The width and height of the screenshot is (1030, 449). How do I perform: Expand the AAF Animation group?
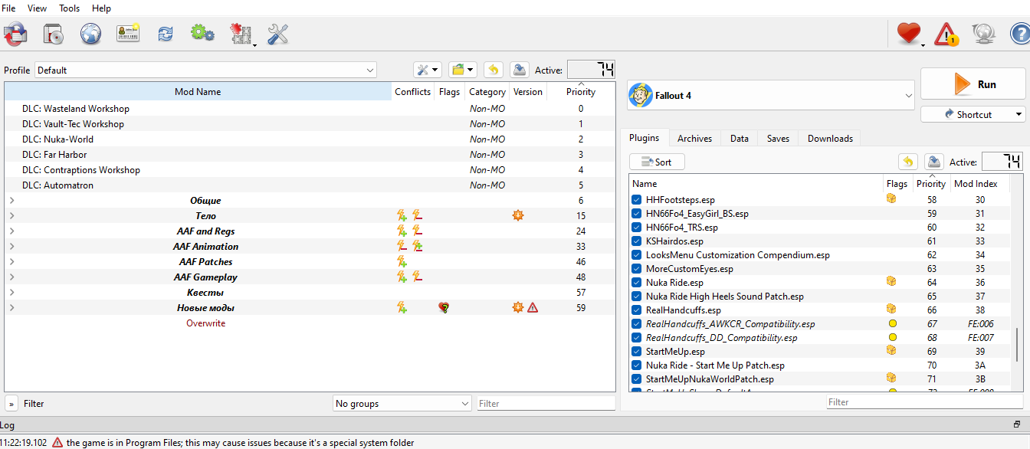point(11,246)
